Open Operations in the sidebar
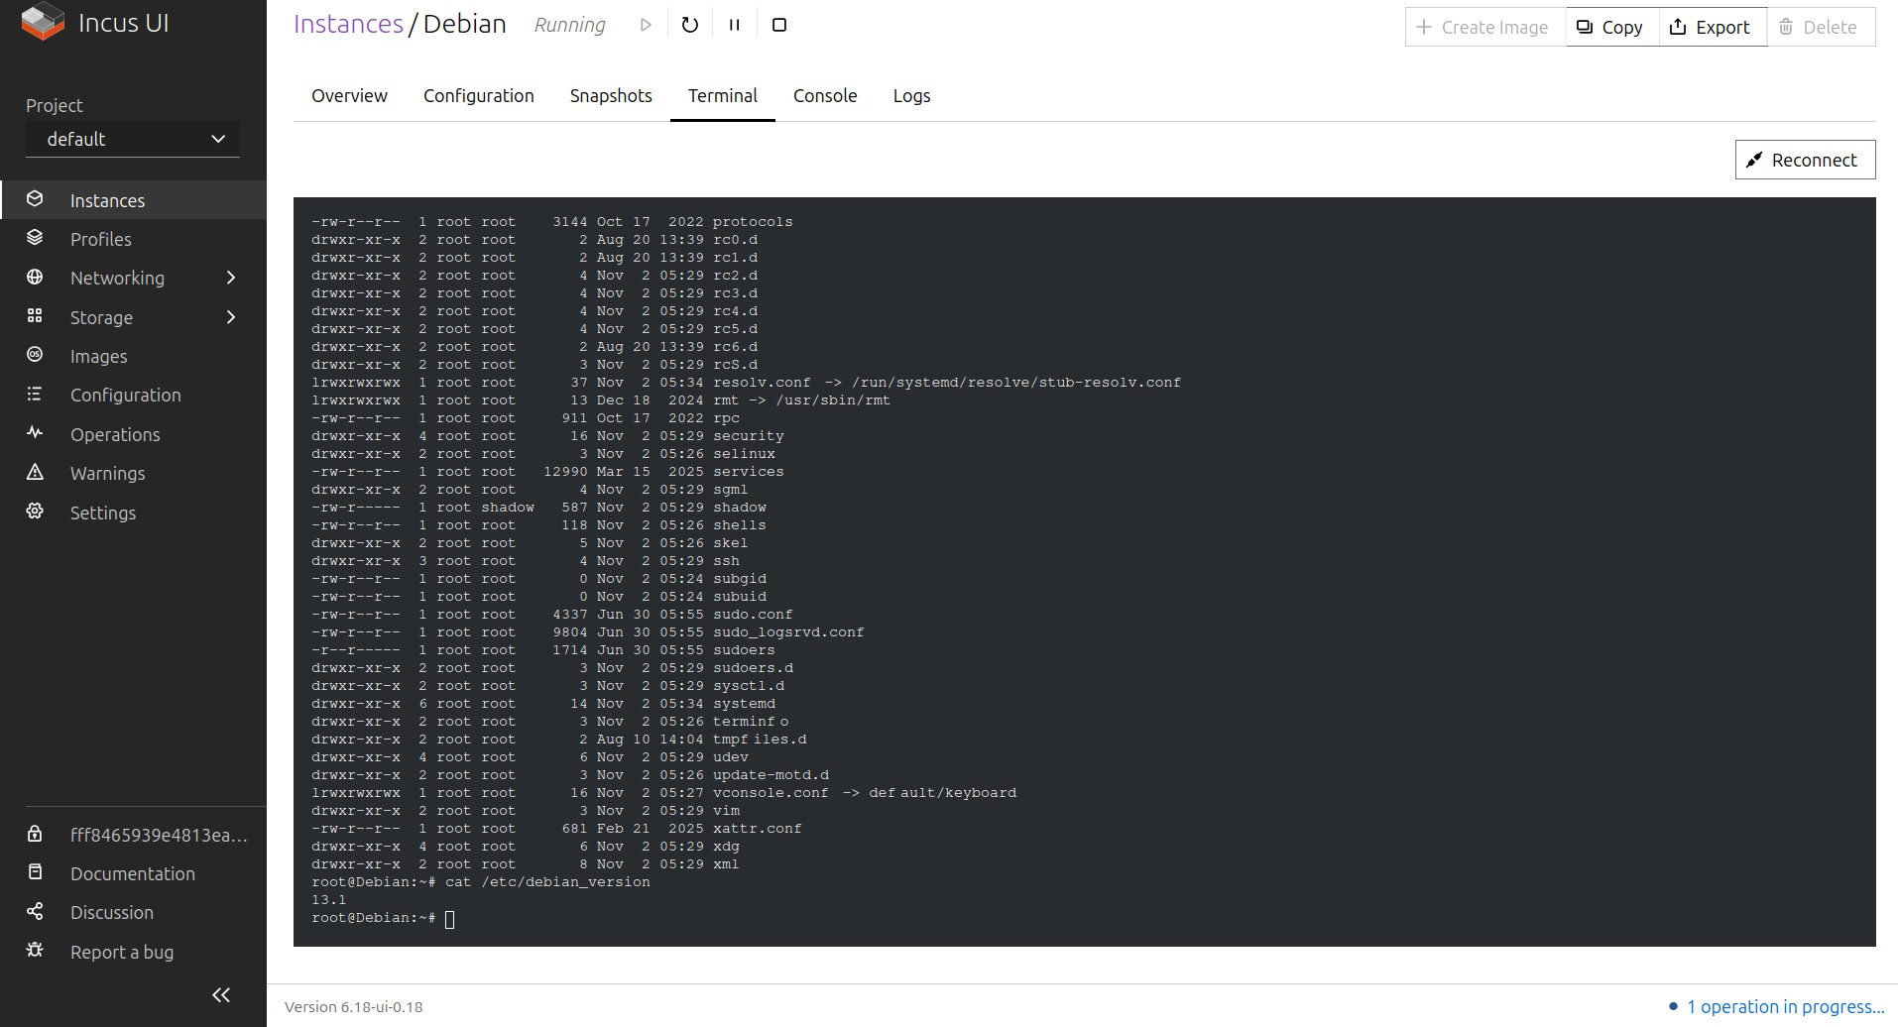This screenshot has height=1027, width=1898. pyautogui.click(x=114, y=434)
